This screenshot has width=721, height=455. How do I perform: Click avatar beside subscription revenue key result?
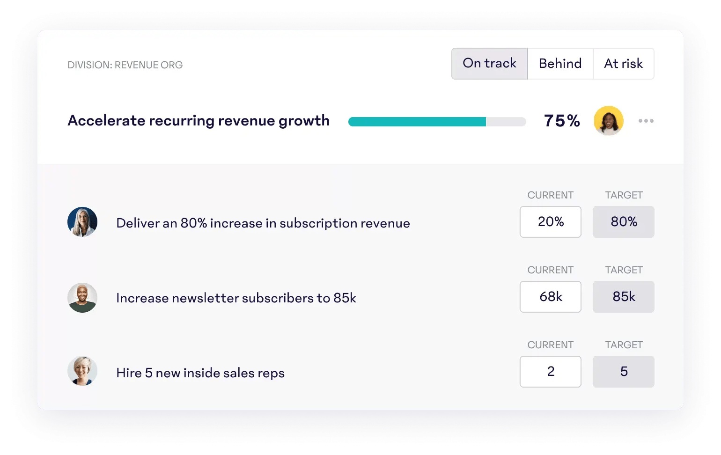tap(82, 222)
